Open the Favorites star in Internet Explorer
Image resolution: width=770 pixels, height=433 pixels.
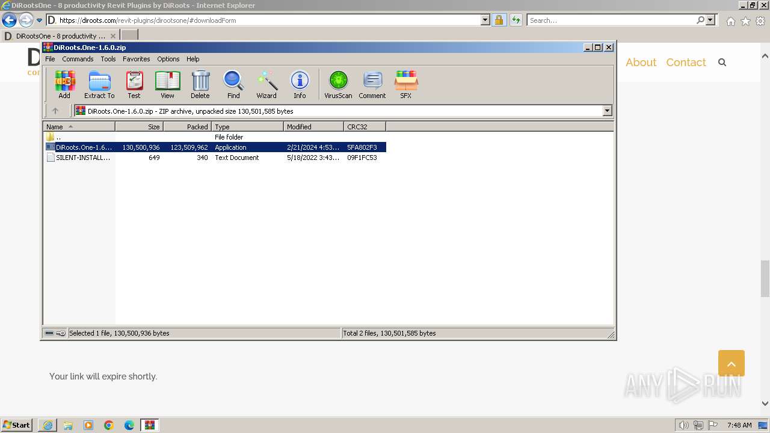[745, 21]
